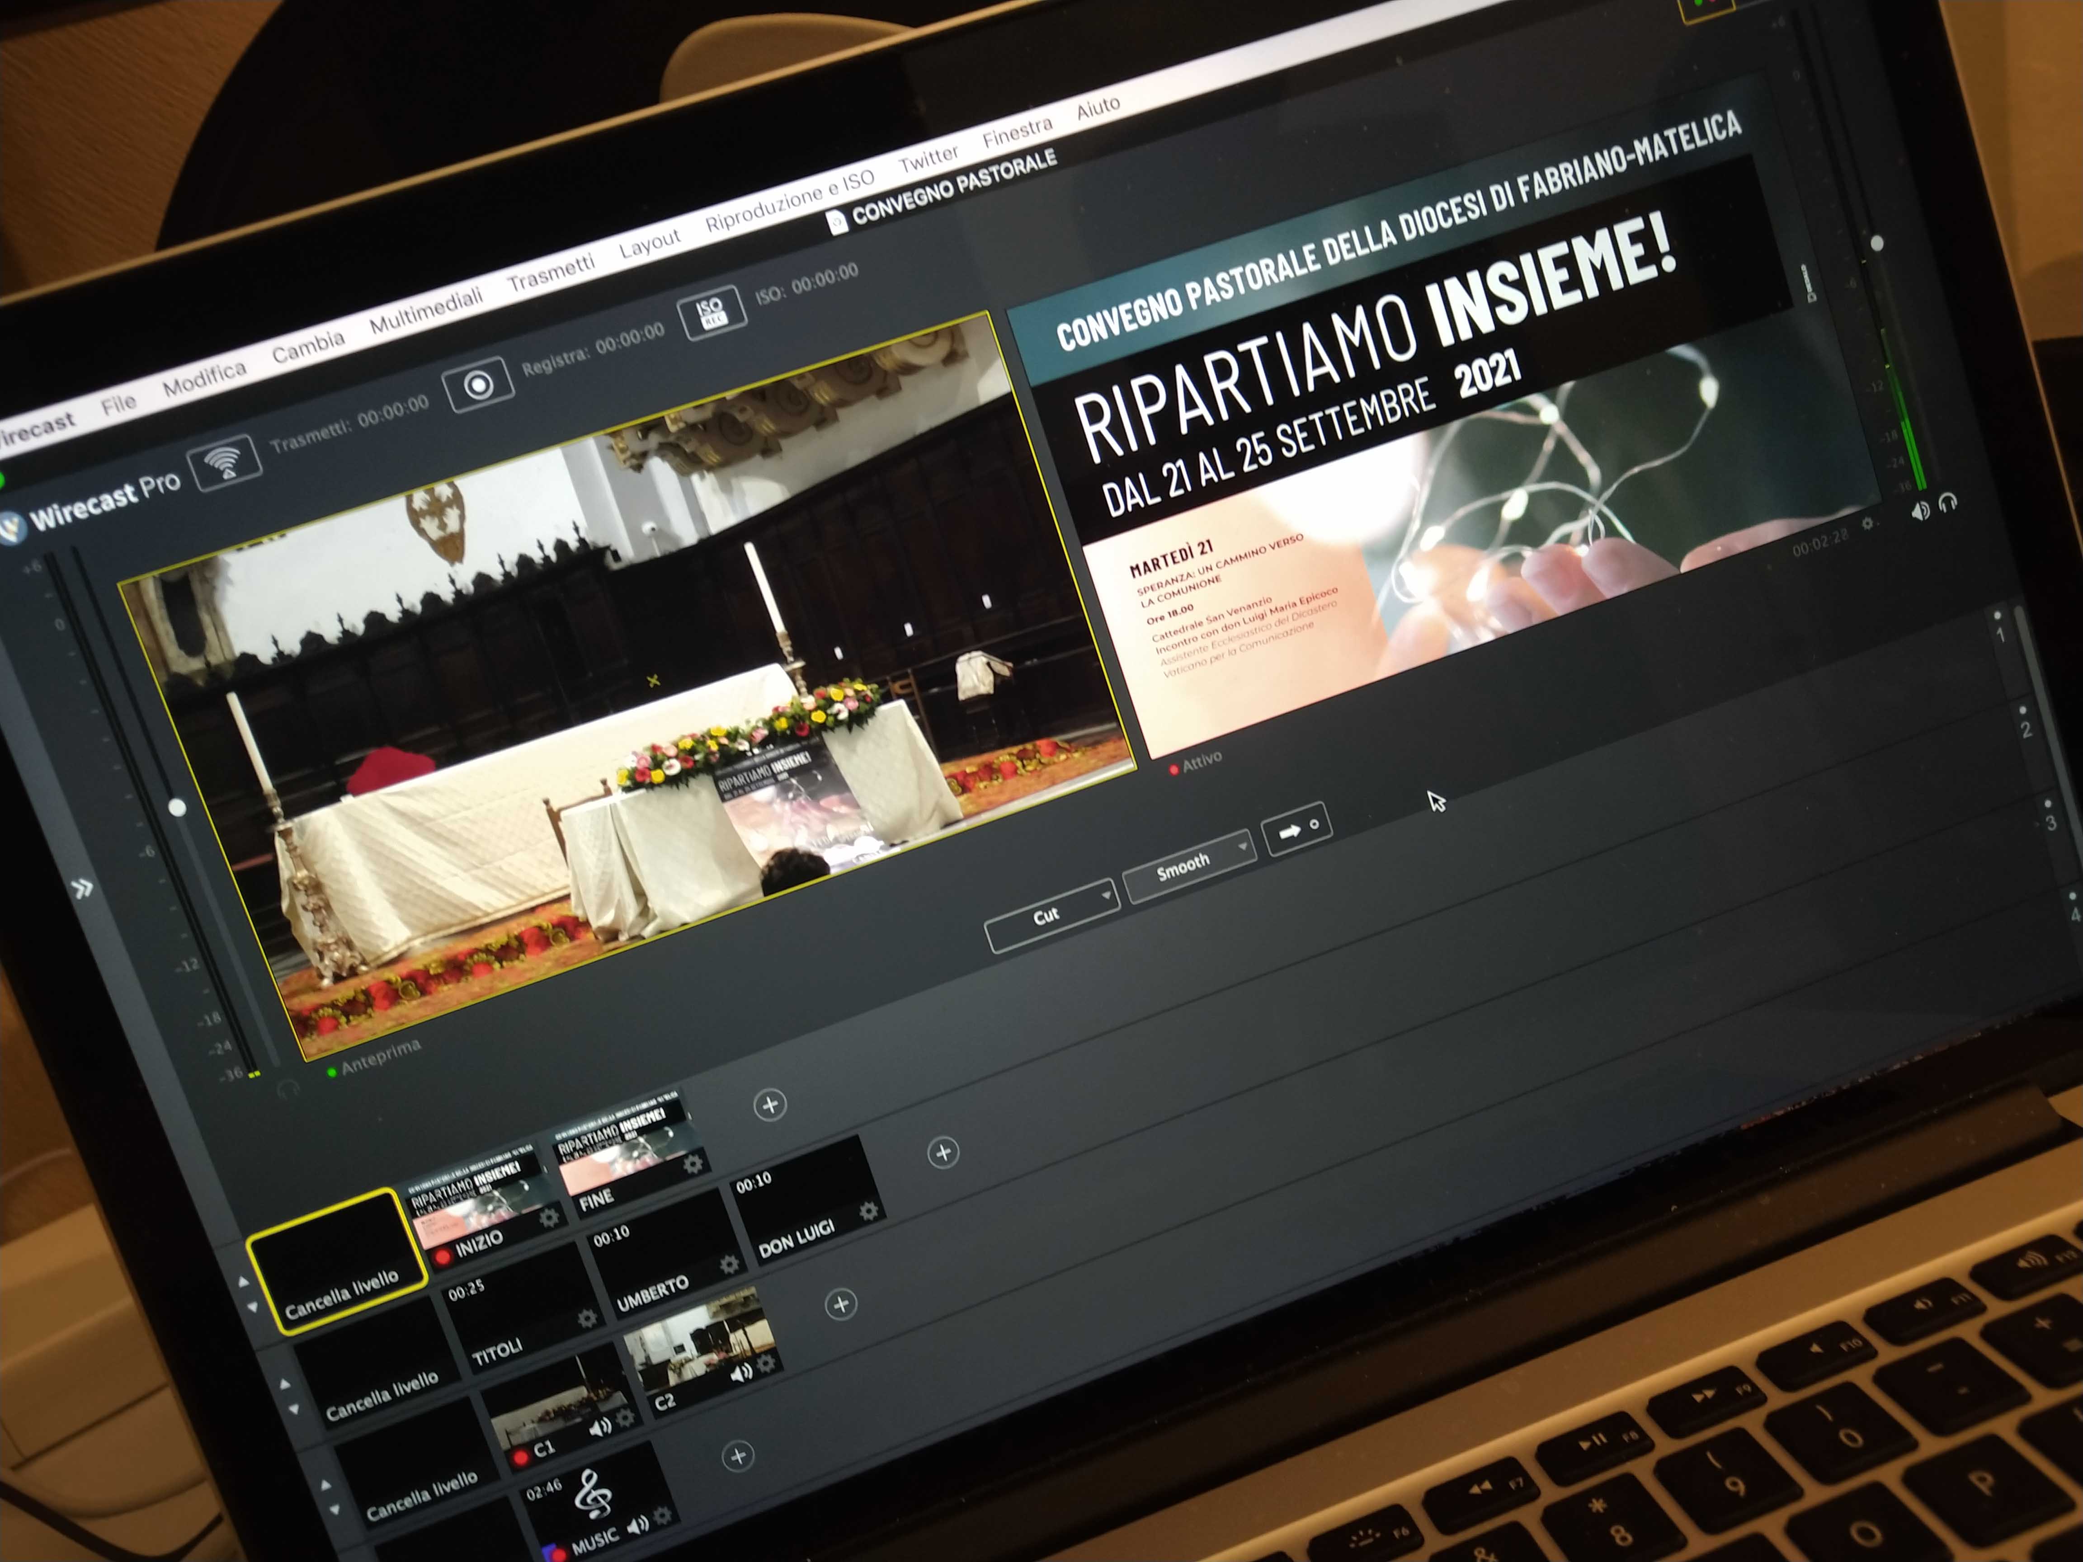Mute the C1 shot audio
The height and width of the screenshot is (1562, 2083).
(599, 1426)
